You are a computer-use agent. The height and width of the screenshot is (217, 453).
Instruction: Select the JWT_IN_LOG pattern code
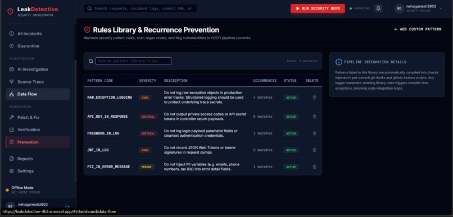[x=98, y=150]
